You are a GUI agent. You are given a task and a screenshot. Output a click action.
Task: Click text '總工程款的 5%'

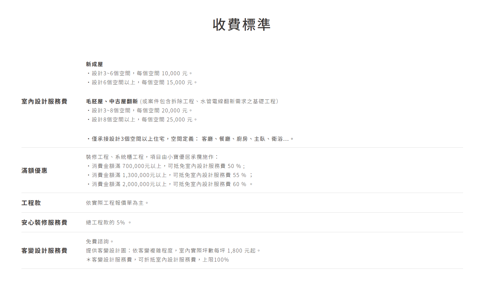pos(109,223)
